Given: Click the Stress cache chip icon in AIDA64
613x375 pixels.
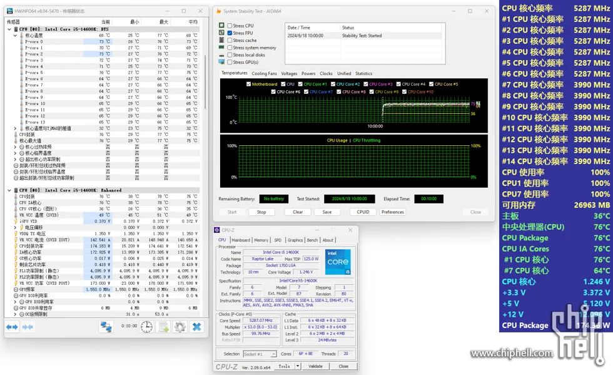Looking at the screenshot, I should (x=221, y=40).
